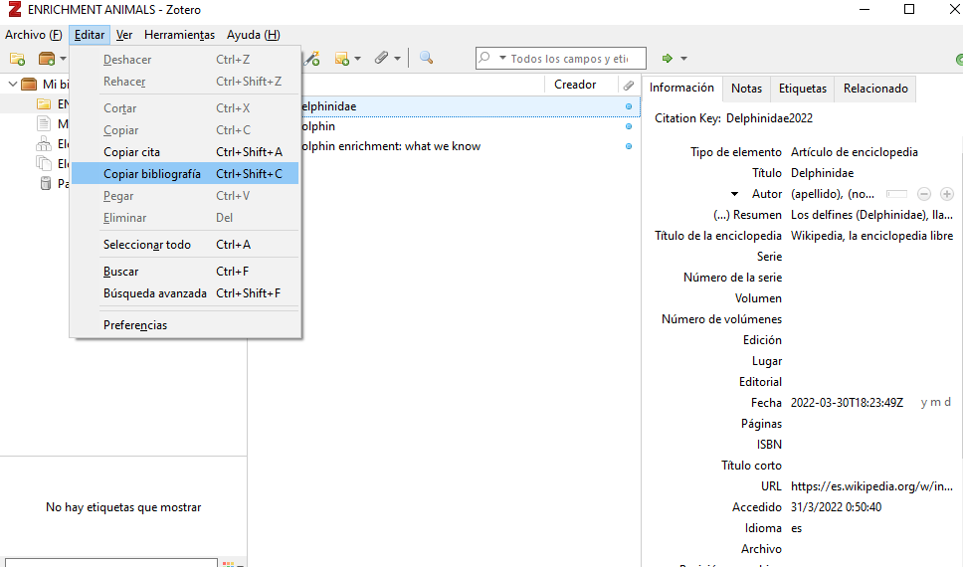Screen dimensions: 963x567
Task: Edit the Accedido value '31/3/2022 0:50:40'
Action: [836, 507]
